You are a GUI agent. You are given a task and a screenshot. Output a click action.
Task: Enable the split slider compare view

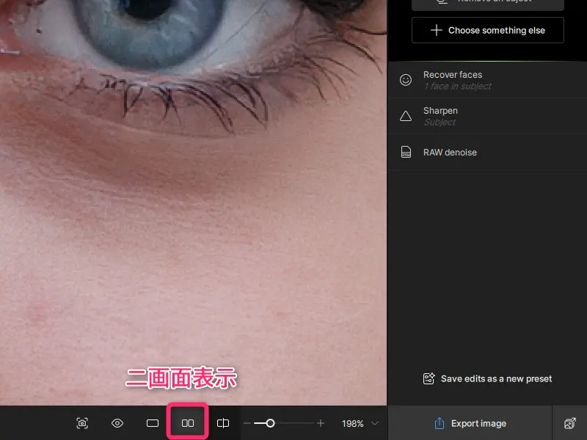coord(223,423)
